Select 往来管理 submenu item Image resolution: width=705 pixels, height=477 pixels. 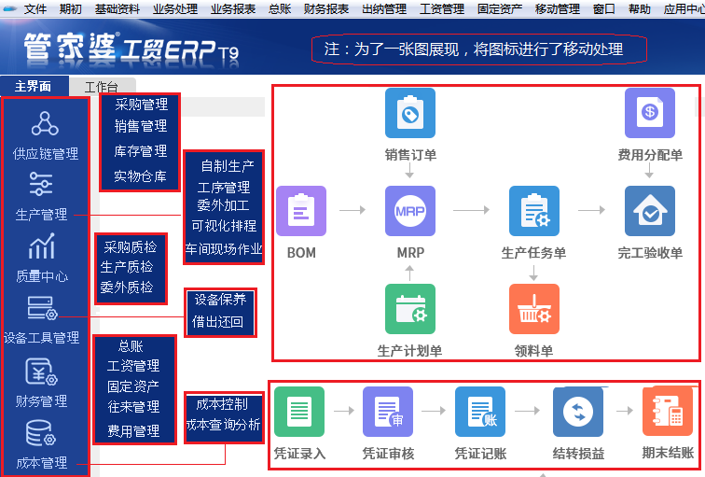pos(133,407)
